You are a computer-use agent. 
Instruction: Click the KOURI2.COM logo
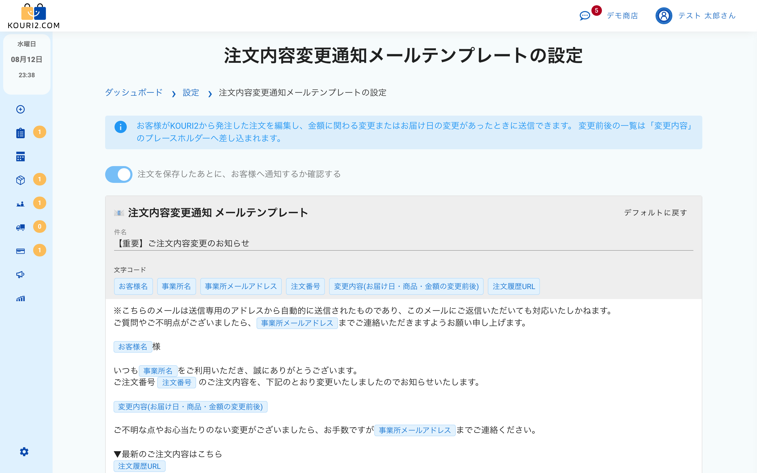pos(33,16)
